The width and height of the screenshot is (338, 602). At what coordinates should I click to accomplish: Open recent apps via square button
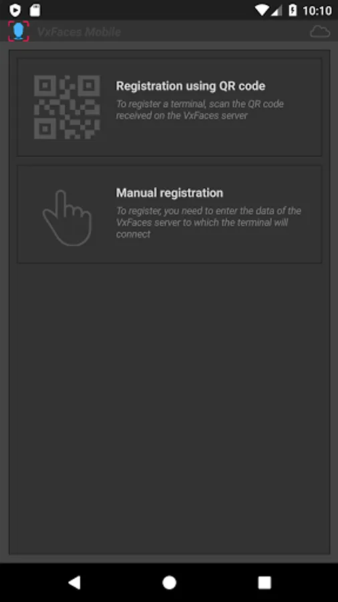pos(265,583)
